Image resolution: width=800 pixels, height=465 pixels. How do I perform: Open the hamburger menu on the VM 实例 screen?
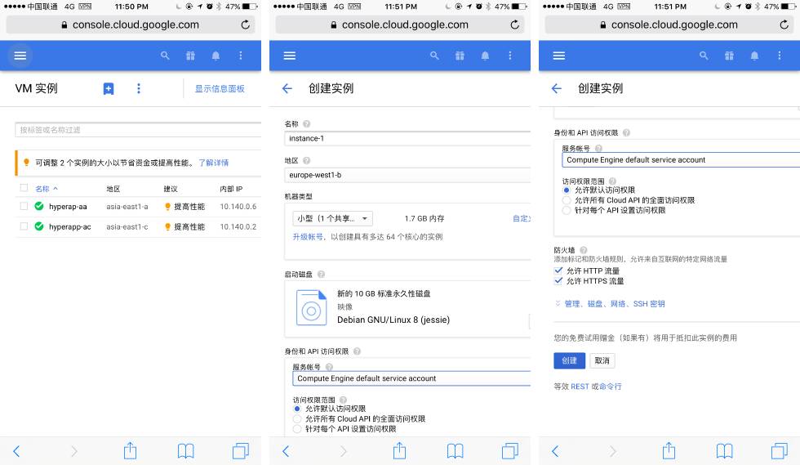coord(20,56)
